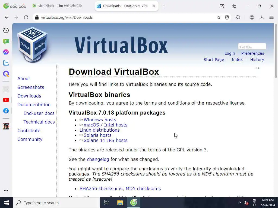
Task: Click the VirtualBox cube logo
Action: point(33,45)
